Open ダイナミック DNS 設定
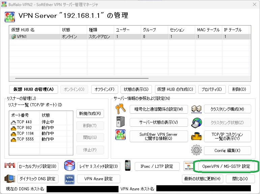260x194 pixels. pyautogui.click(x=38, y=179)
